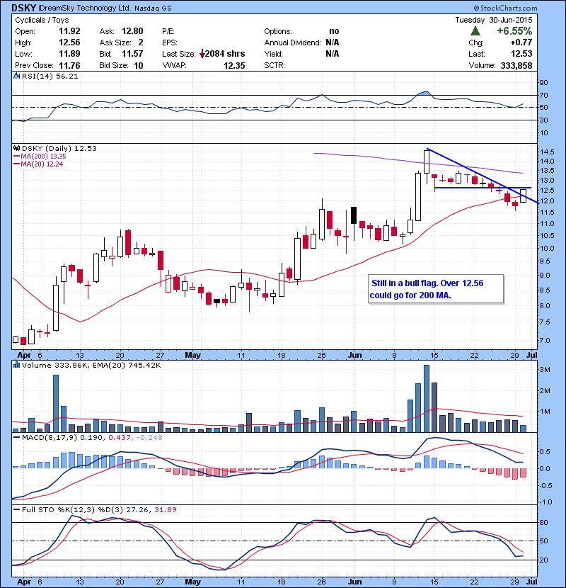566x588 pixels.
Task: Click the Volume 333.86K, EMA(20) 745.42K label
Action: (91, 365)
